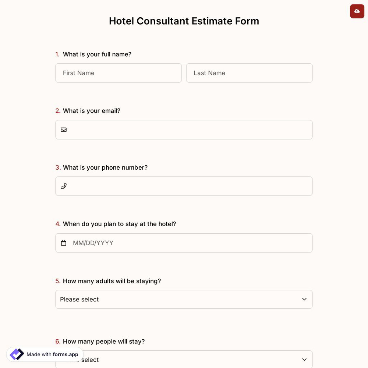The height and width of the screenshot is (368, 368).
Task: Click the 'Hotel Consultant Estimate Form' title
Action: tap(184, 21)
